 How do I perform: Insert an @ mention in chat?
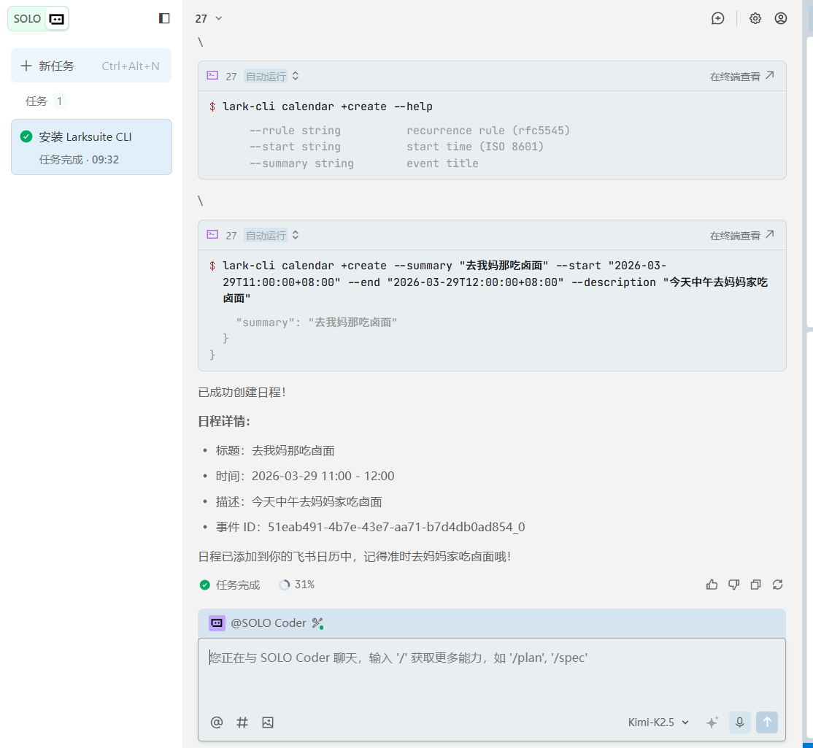[x=217, y=722]
